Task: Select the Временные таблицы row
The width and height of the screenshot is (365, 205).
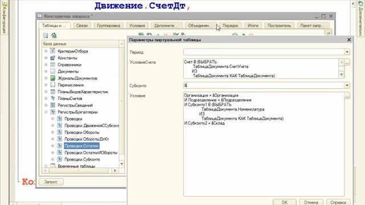Action: [x=76, y=166]
